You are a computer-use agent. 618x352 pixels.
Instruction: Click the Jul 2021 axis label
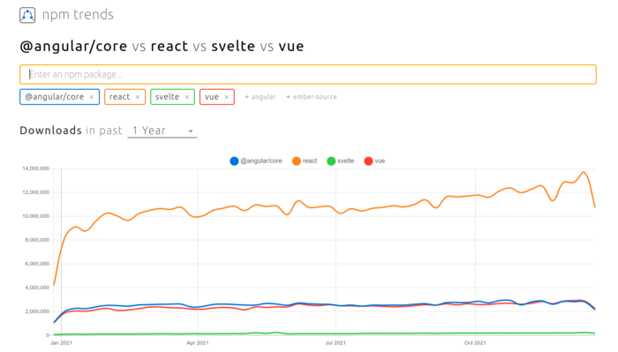point(335,343)
